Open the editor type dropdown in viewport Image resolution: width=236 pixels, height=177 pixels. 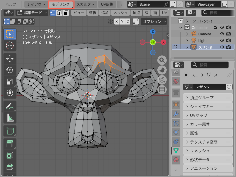point(9,13)
